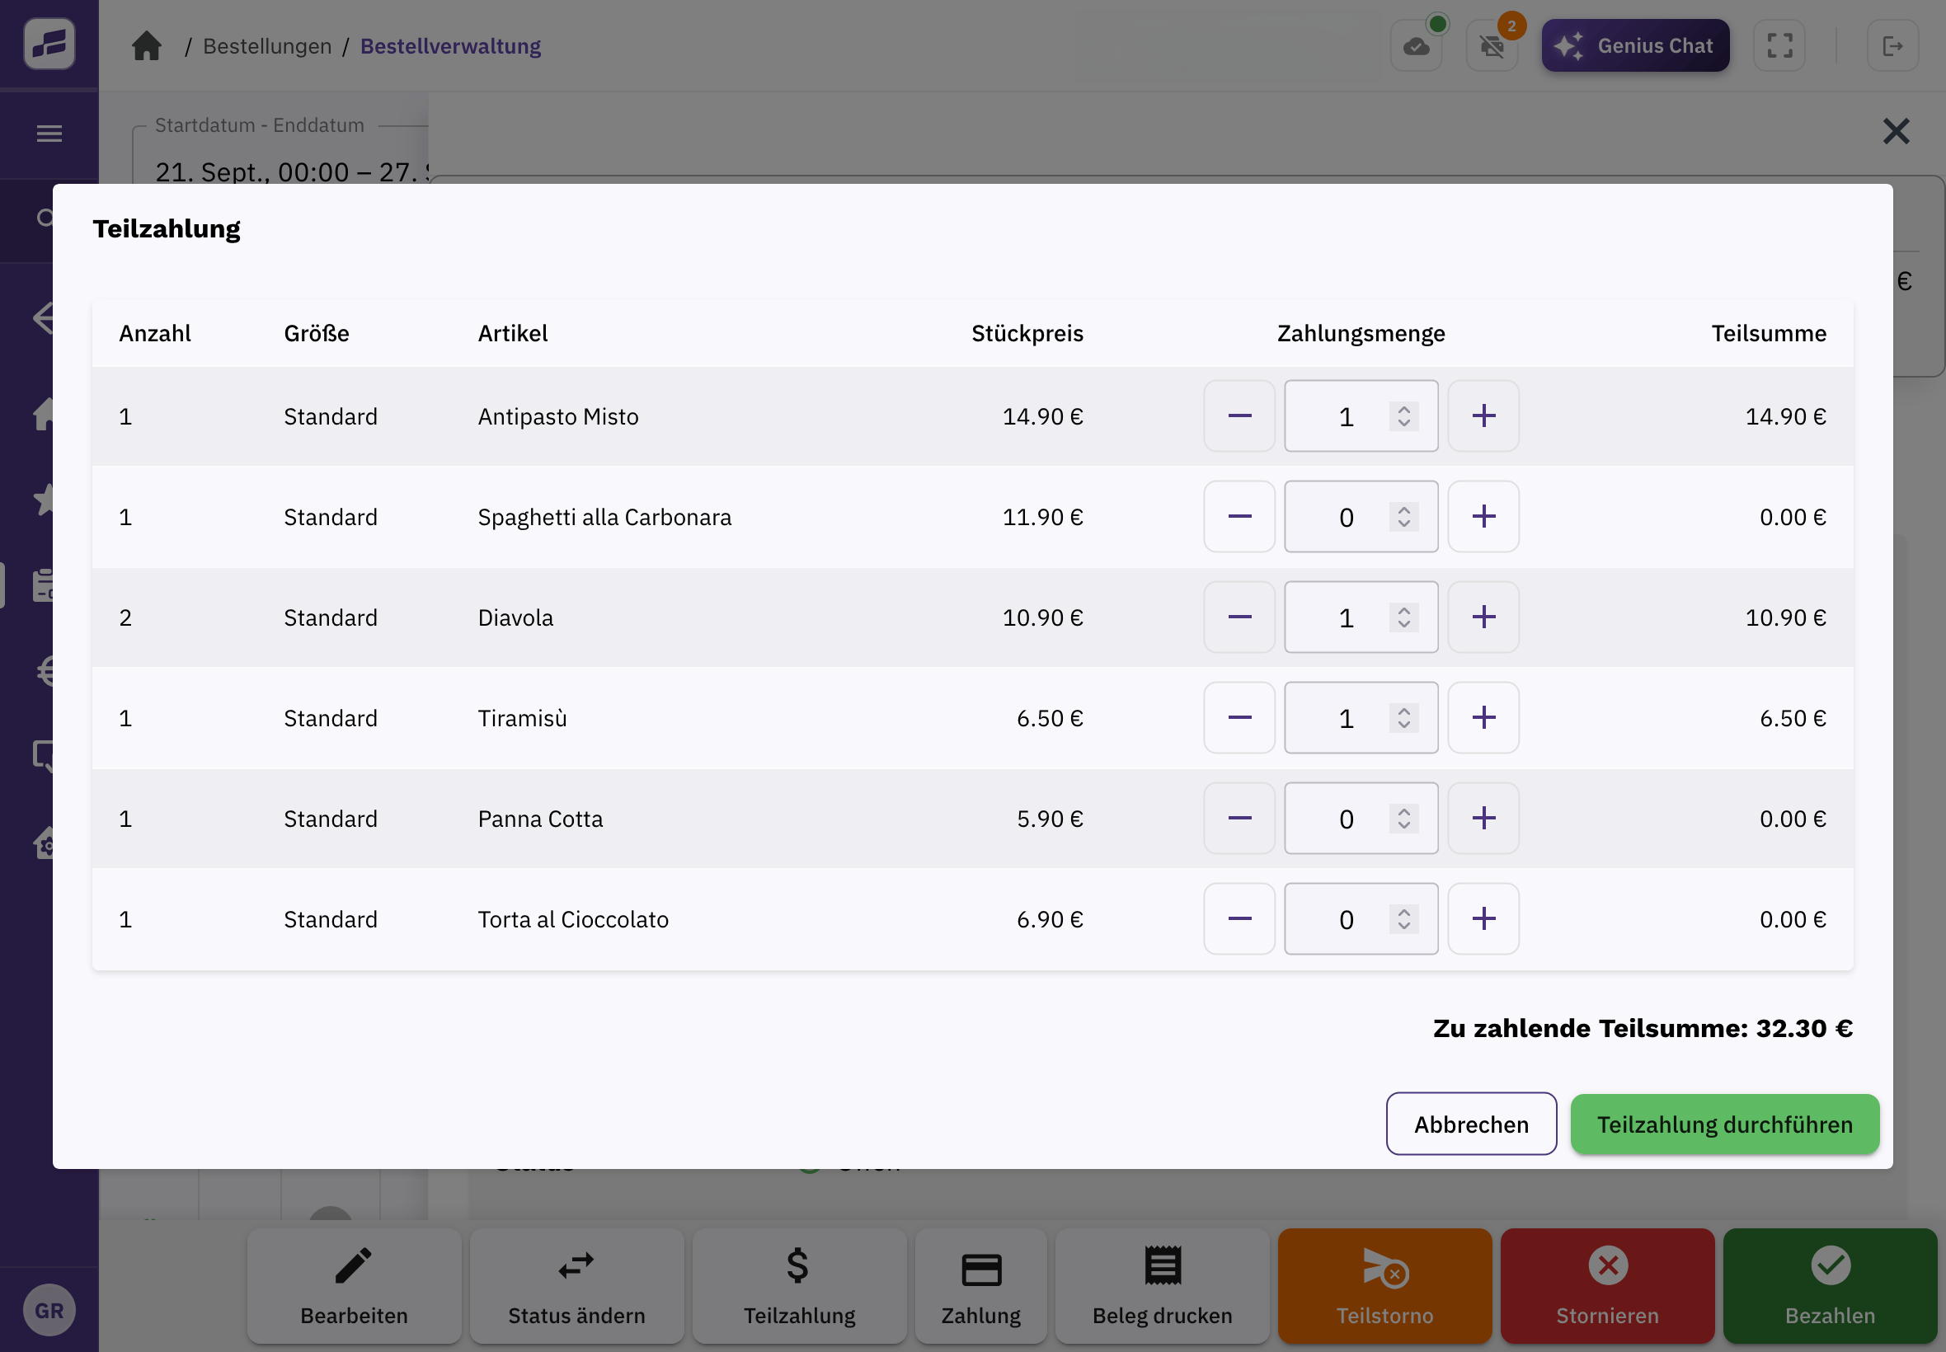The width and height of the screenshot is (1946, 1352).
Task: Focus the Antipasto Misto quantity input
Action: click(1361, 416)
